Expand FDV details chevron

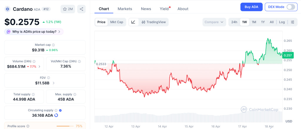(x=53, y=83)
